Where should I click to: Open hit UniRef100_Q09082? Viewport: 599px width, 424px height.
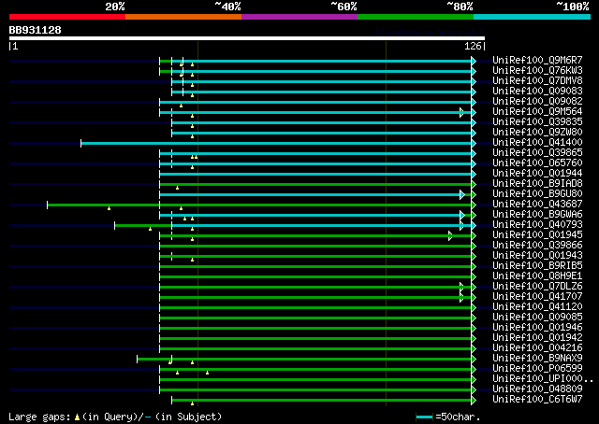click(537, 102)
